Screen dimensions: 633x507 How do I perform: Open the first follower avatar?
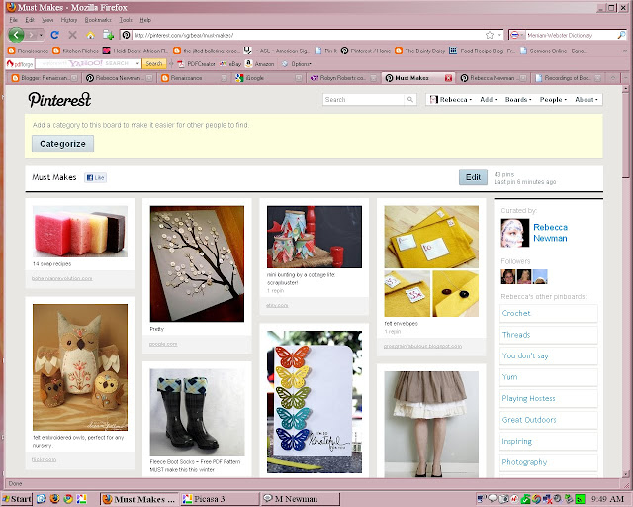click(508, 277)
